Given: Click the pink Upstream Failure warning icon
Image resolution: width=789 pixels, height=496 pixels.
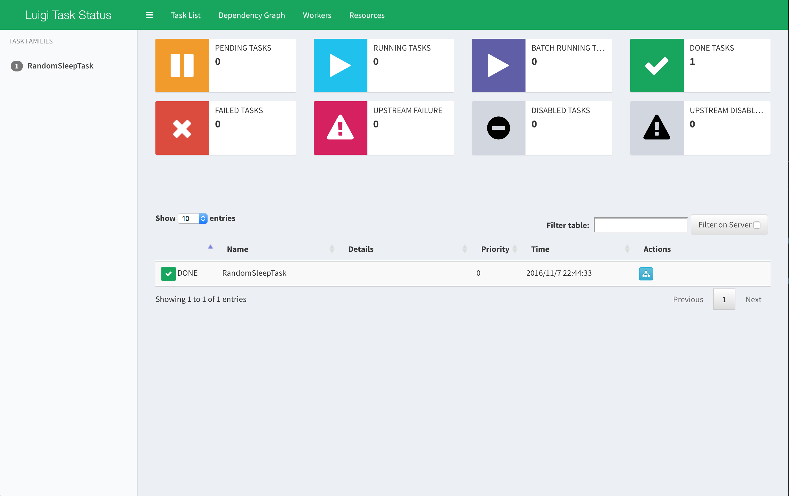Looking at the screenshot, I should [x=340, y=128].
